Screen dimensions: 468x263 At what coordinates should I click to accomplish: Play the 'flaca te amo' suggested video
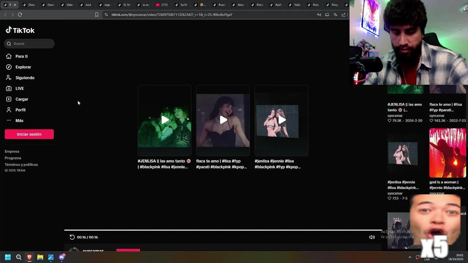coord(223,120)
